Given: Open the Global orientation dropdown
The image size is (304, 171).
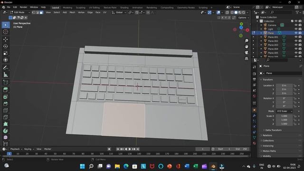Looking at the screenshot, I should (x=119, y=13).
